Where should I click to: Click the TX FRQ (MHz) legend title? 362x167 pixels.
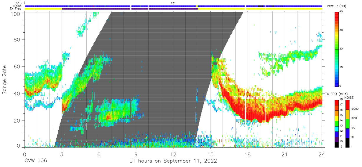[x=336, y=94]
